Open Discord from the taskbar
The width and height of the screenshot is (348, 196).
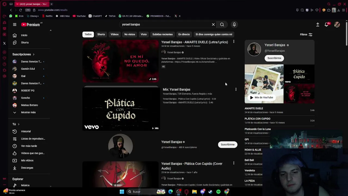click(x=203, y=192)
